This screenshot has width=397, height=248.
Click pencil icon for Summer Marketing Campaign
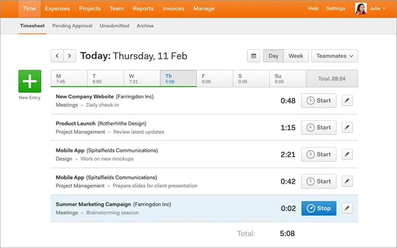347,208
